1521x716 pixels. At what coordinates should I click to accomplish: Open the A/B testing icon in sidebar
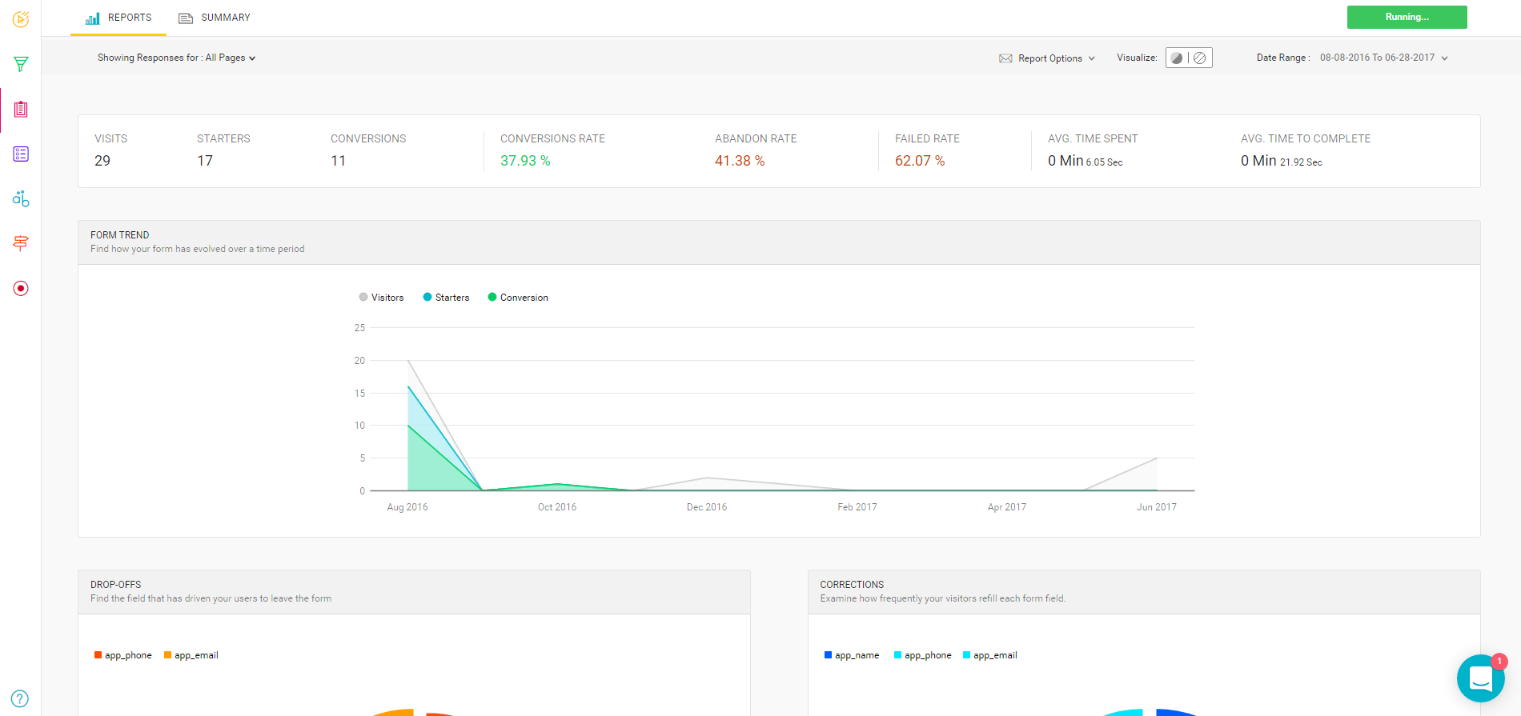point(21,198)
